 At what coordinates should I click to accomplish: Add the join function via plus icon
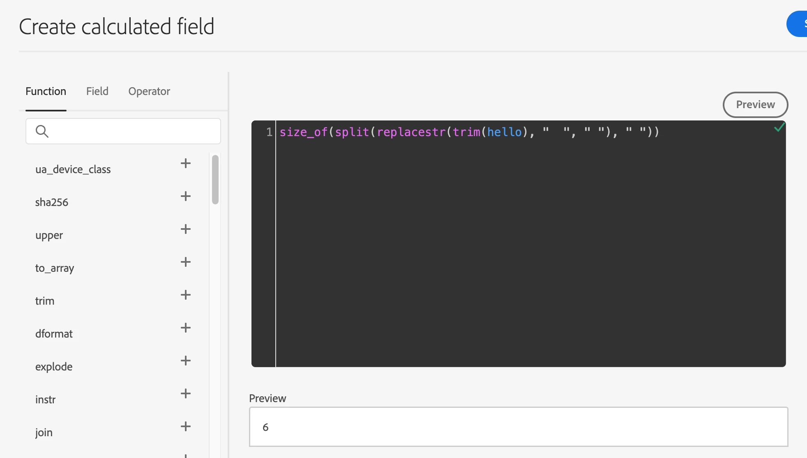[186, 426]
